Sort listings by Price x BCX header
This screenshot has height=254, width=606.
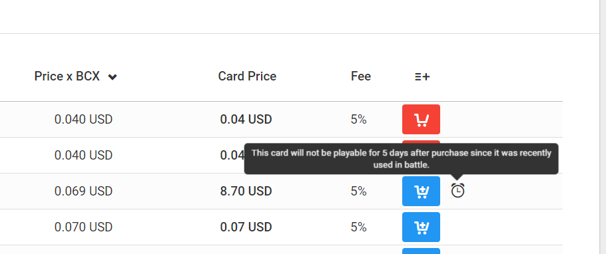tap(67, 76)
